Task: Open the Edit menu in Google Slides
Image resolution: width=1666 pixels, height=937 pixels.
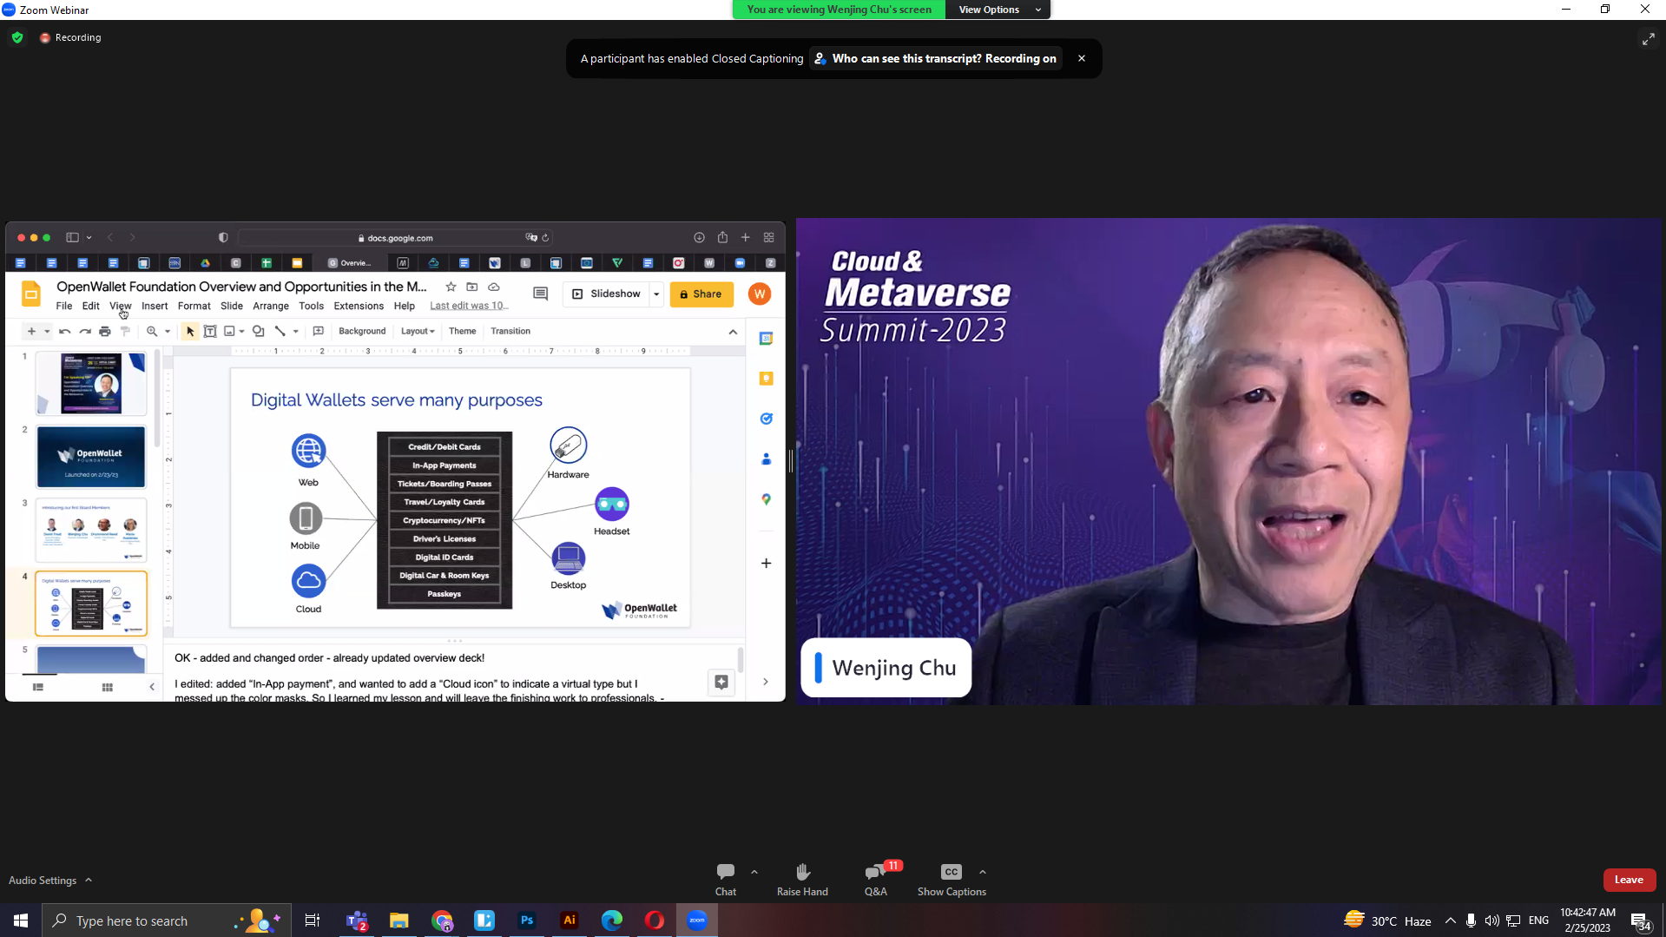Action: (x=91, y=306)
